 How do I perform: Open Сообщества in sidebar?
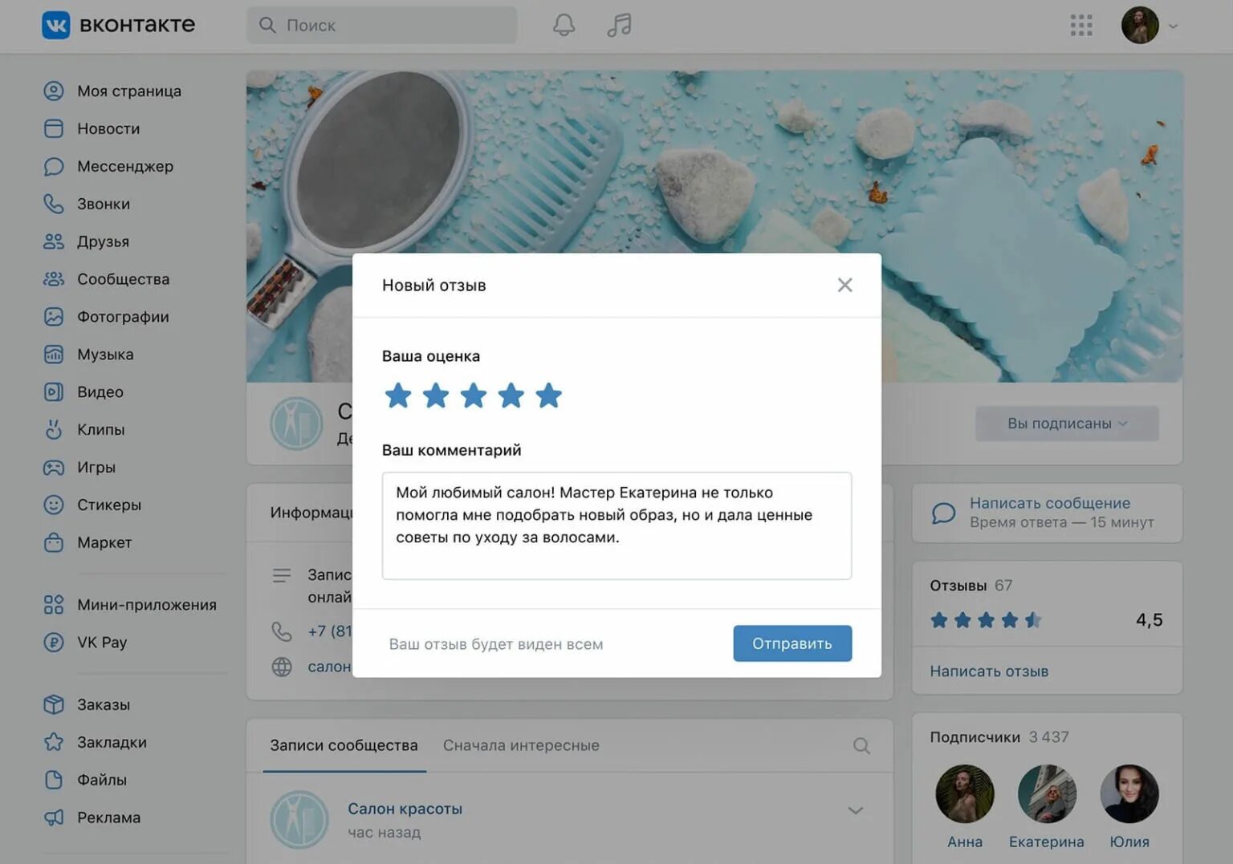[123, 280]
